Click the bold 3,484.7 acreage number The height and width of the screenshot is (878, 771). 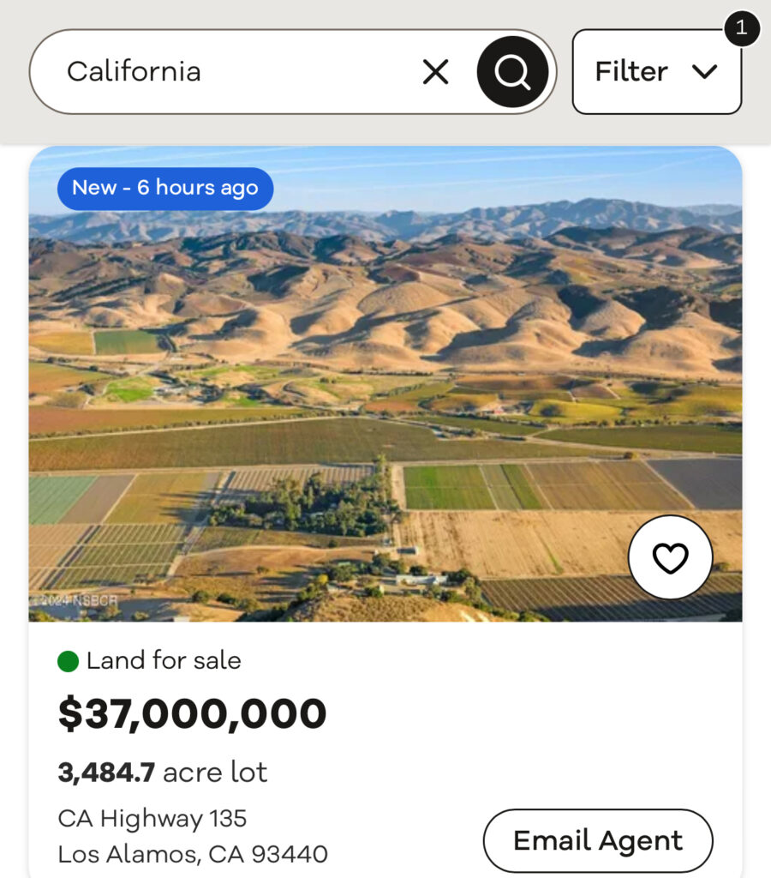click(x=106, y=773)
